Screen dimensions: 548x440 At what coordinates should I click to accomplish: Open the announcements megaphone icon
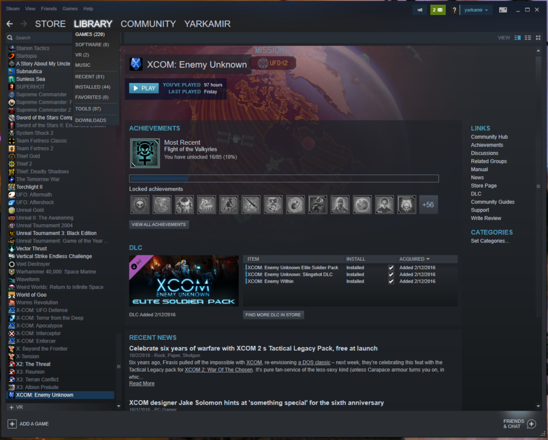420,10
